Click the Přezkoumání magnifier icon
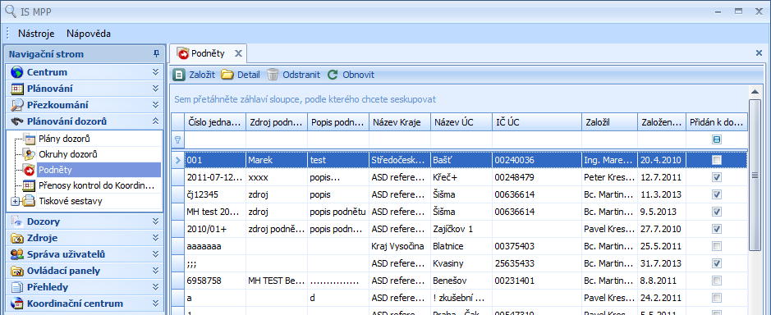This screenshot has height=315, width=771. click(x=16, y=105)
